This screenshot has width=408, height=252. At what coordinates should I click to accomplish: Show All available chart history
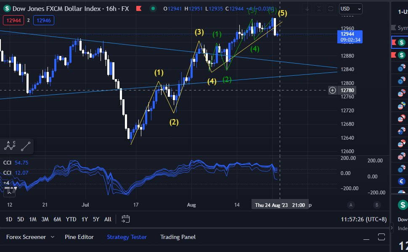(108, 219)
